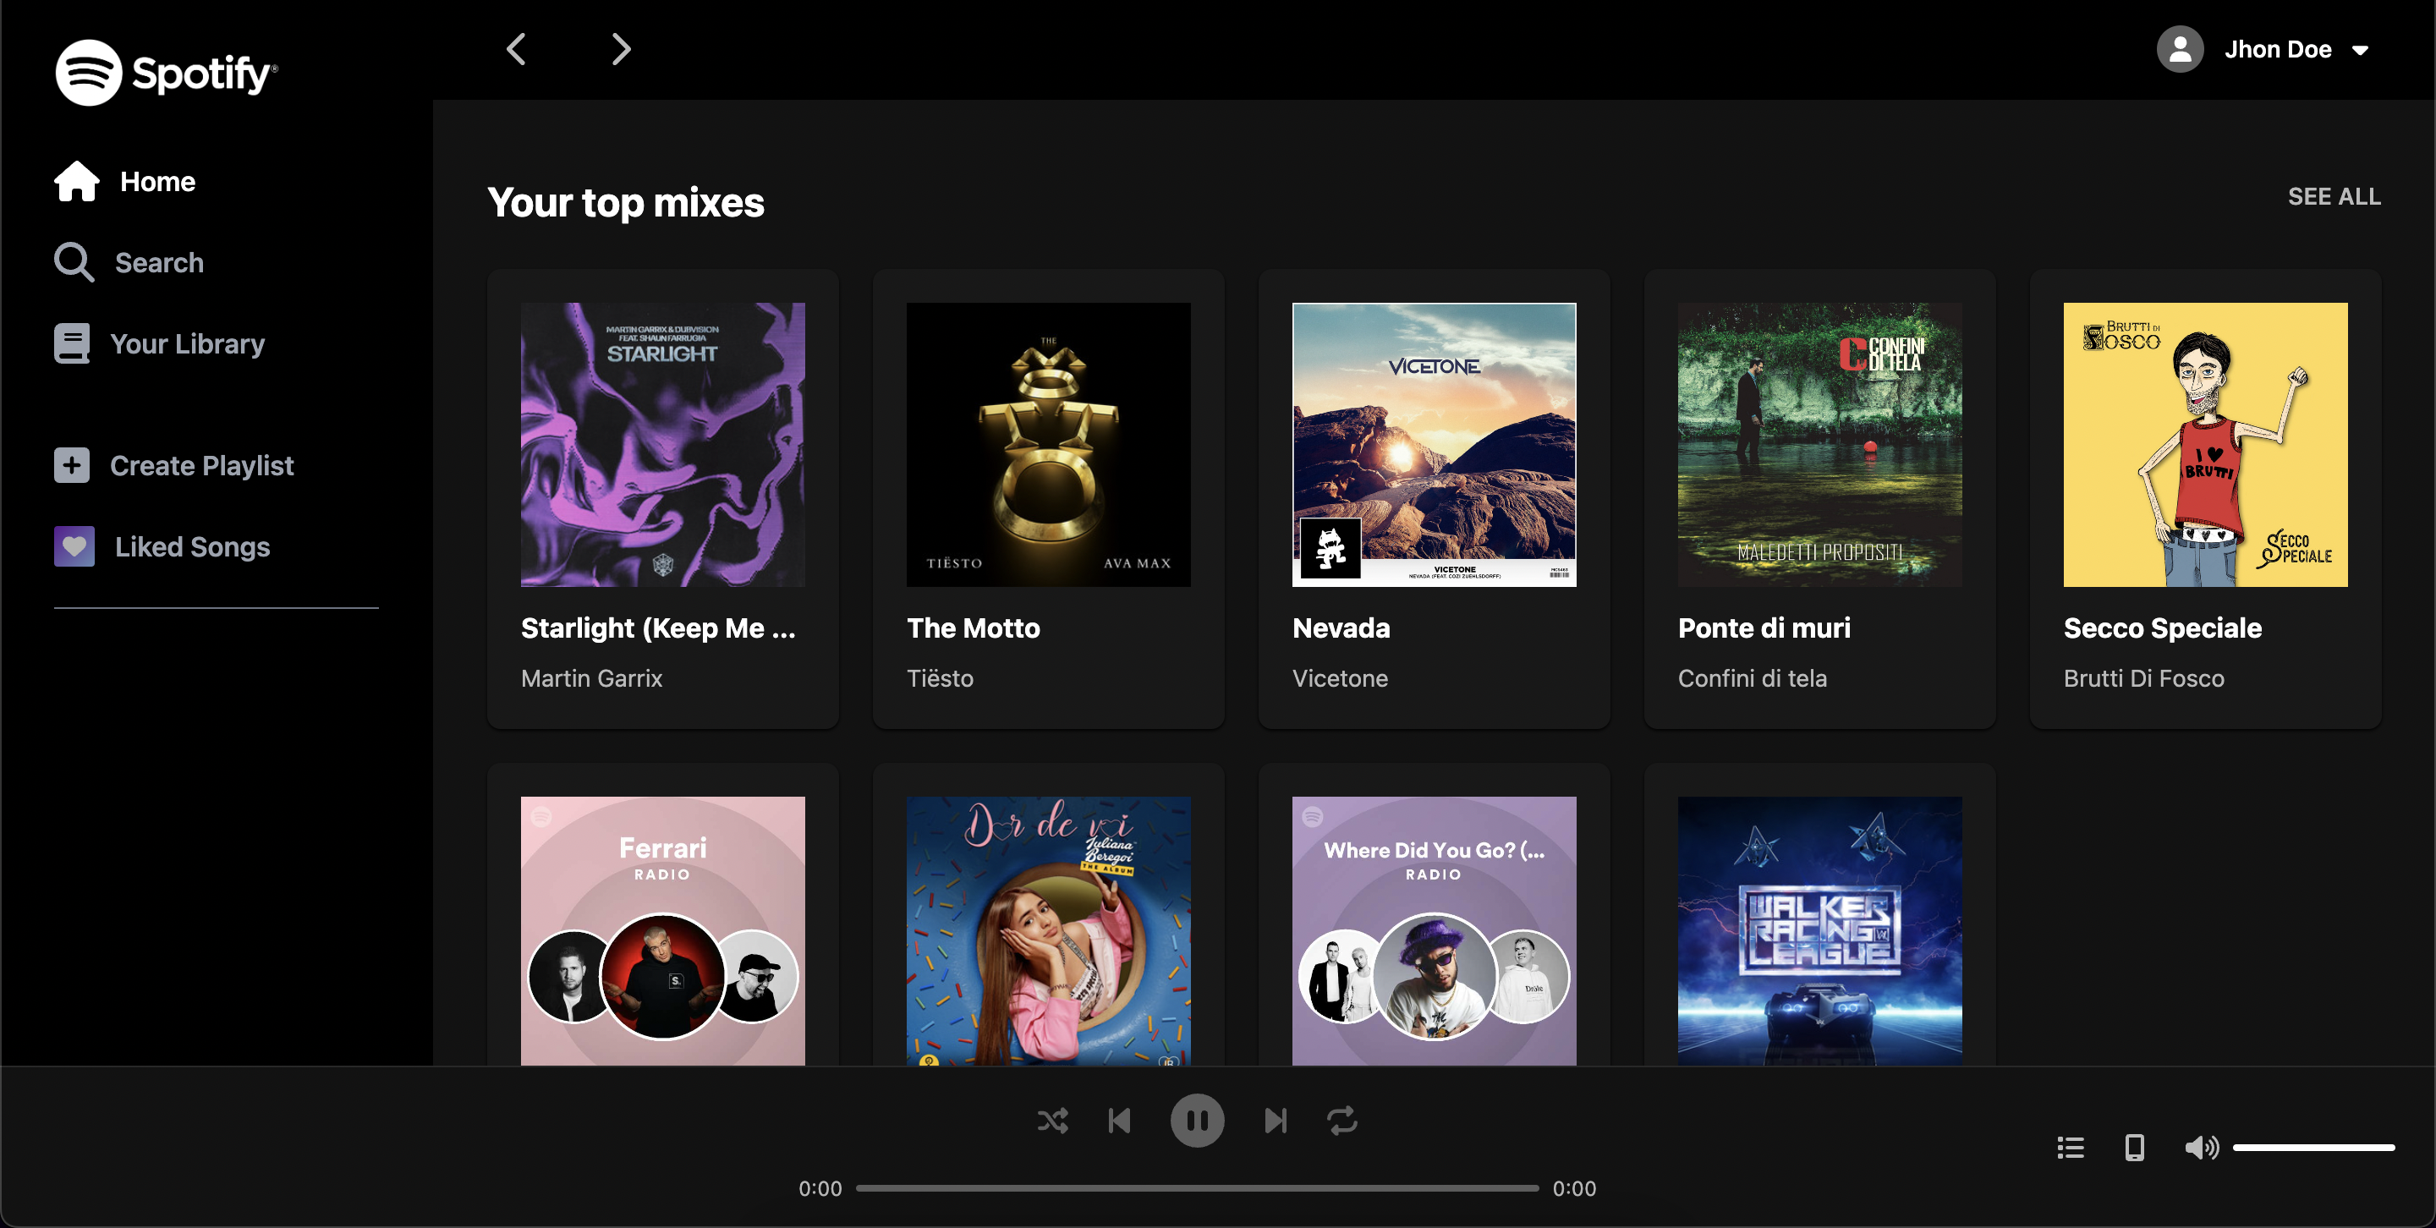The height and width of the screenshot is (1228, 2436).
Task: Go forward with the right chevron
Action: pyautogui.click(x=620, y=49)
